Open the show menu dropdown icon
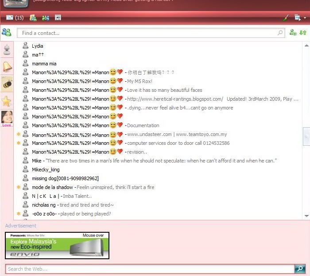 pos(300,18)
